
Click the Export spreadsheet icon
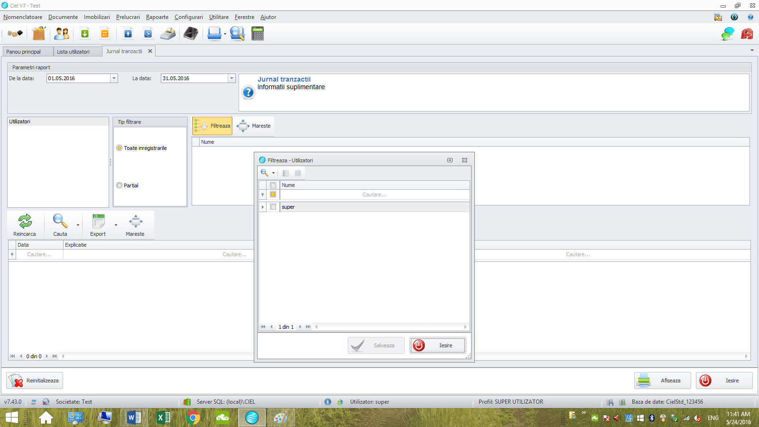[x=98, y=221]
